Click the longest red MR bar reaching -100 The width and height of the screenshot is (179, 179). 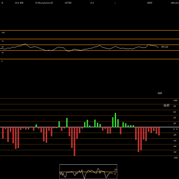(74, 141)
